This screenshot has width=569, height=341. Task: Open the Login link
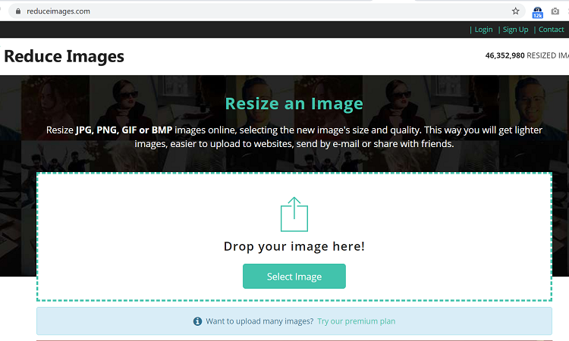pos(483,30)
